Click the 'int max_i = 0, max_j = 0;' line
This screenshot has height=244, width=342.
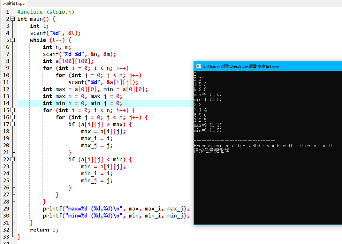[82, 96]
